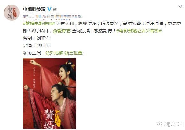Click the blurred post timestamp
Image resolution: width=185 pixels, height=130 pixels.
point(53,17)
